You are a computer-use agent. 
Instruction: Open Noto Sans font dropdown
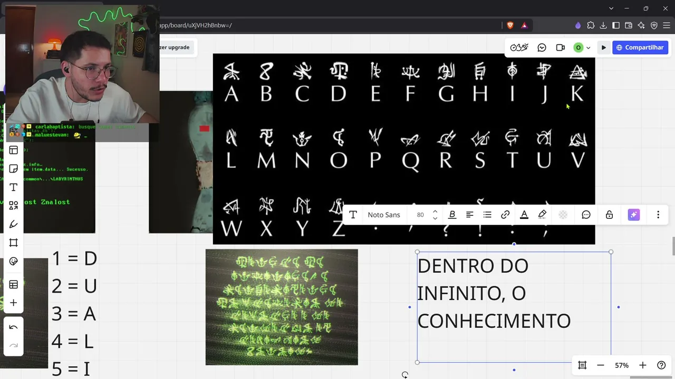click(384, 215)
